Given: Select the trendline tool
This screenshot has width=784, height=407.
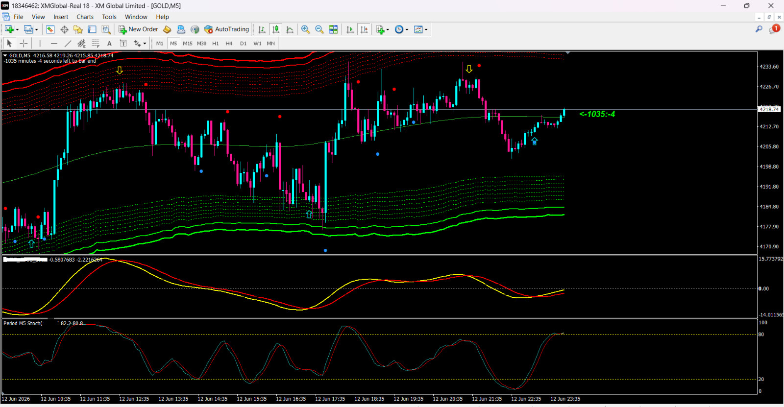Looking at the screenshot, I should pyautogui.click(x=68, y=44).
